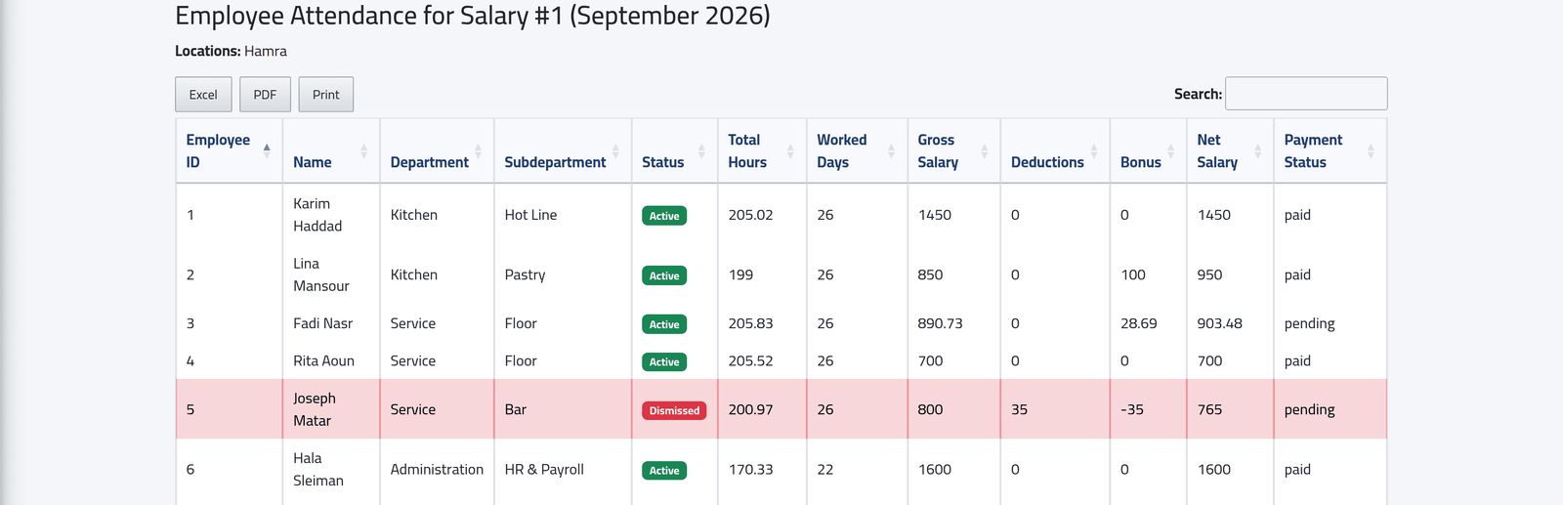1563x505 pixels.
Task: Click Joseph Matar's Dismissed badge
Action: pyautogui.click(x=674, y=410)
